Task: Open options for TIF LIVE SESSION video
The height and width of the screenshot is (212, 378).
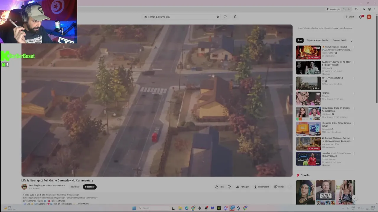Action: tap(354, 78)
